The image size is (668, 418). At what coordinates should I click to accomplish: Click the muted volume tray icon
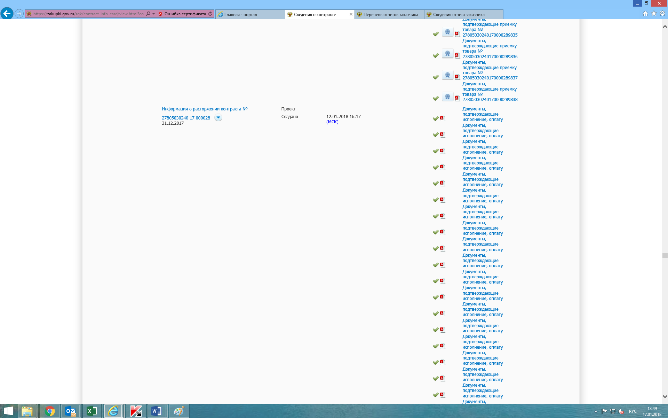[x=621, y=411]
